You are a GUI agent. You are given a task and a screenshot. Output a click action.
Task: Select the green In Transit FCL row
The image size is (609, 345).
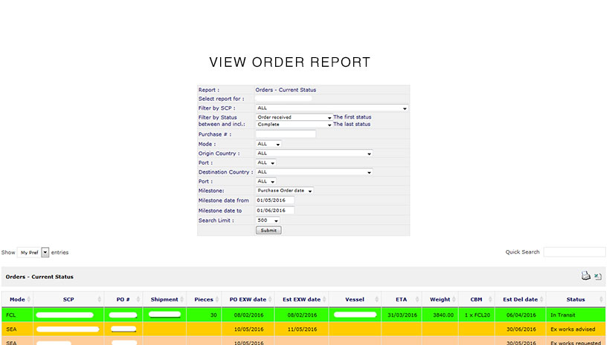point(297,315)
